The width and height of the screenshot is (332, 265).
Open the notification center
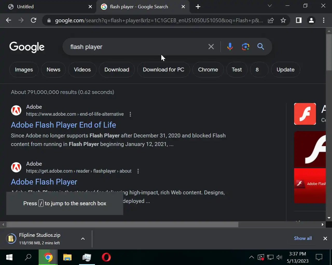click(319, 257)
